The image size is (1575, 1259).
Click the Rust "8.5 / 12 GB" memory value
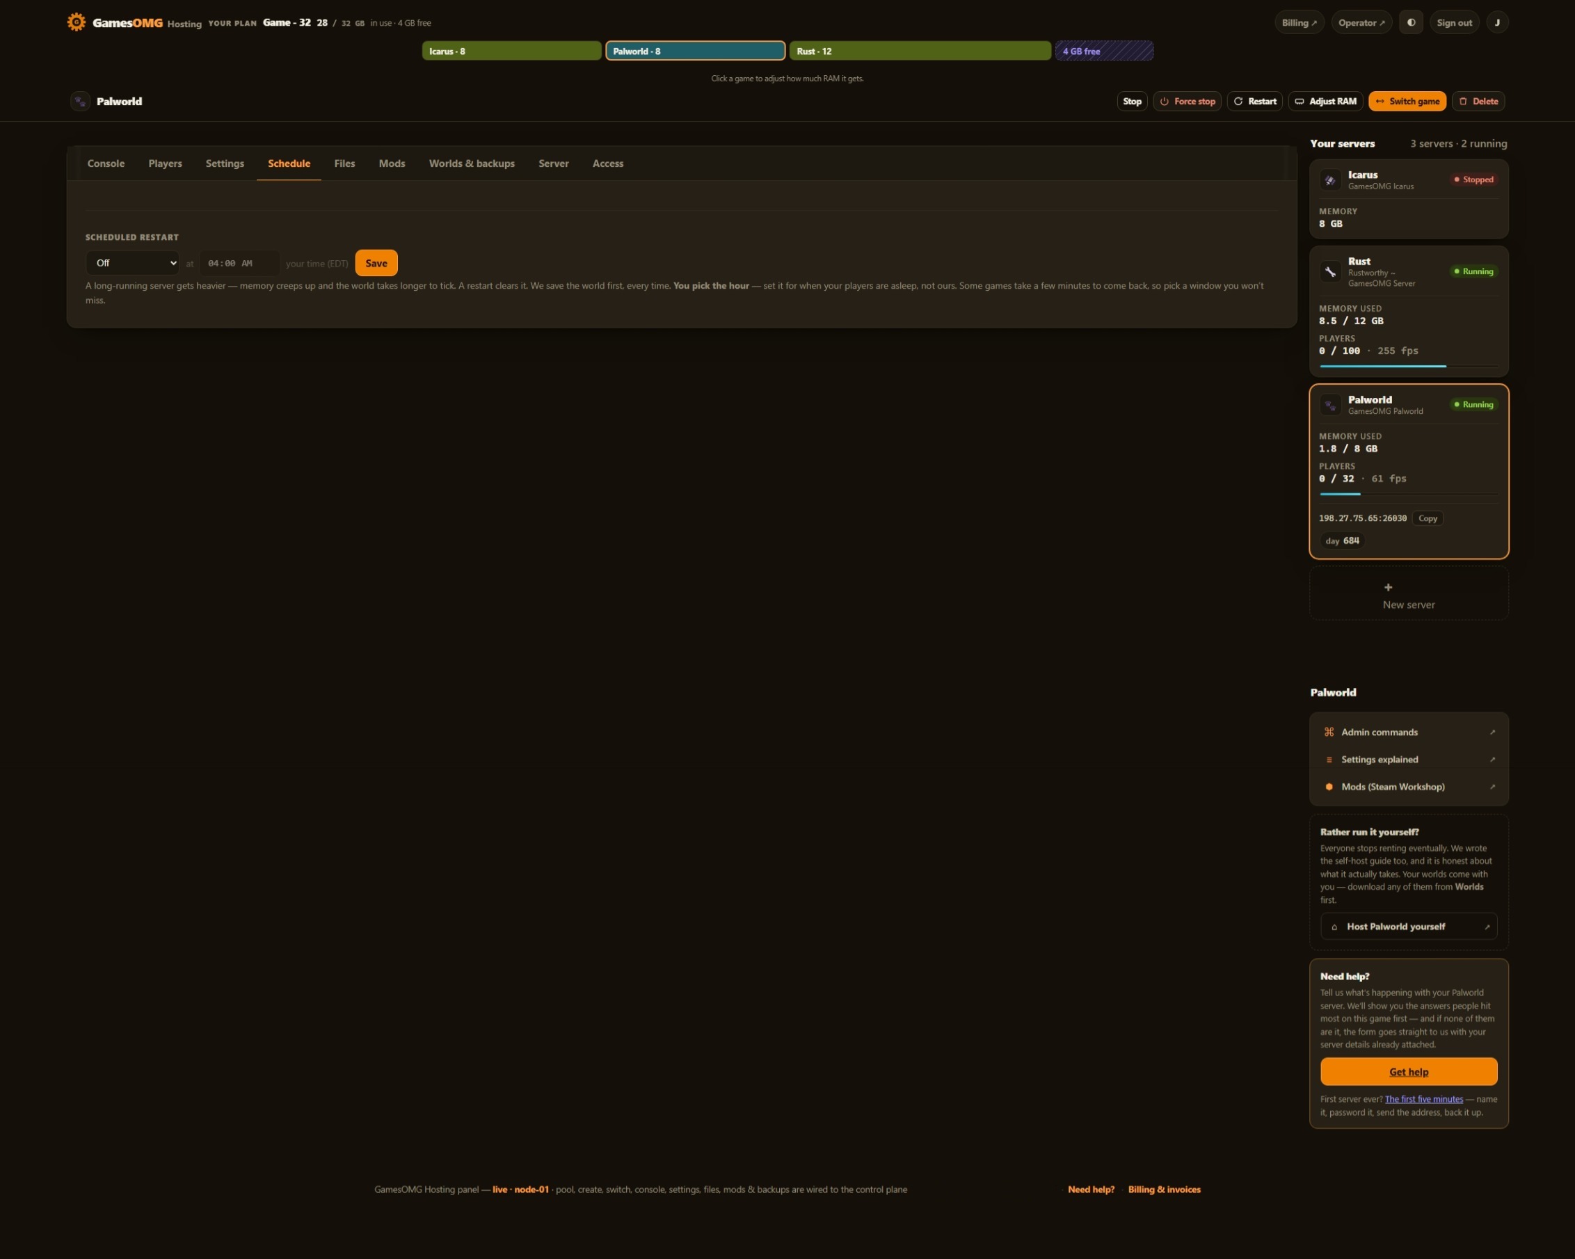pos(1351,321)
